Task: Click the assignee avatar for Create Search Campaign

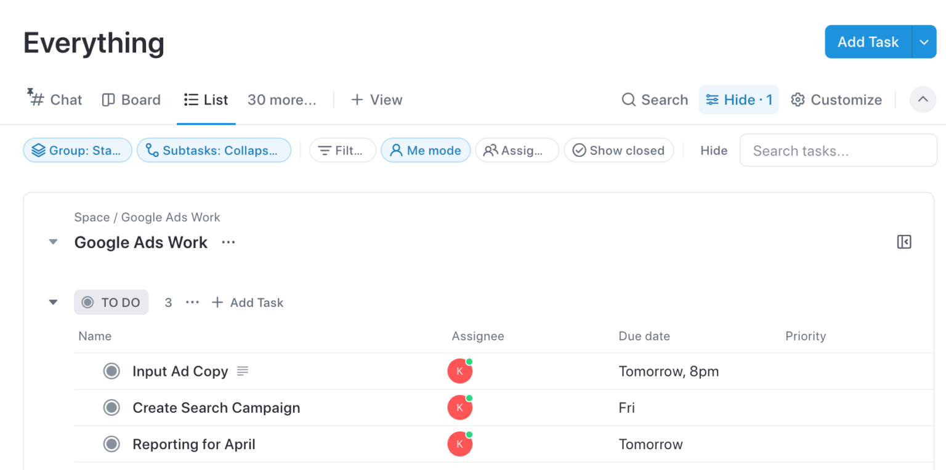Action: (459, 407)
